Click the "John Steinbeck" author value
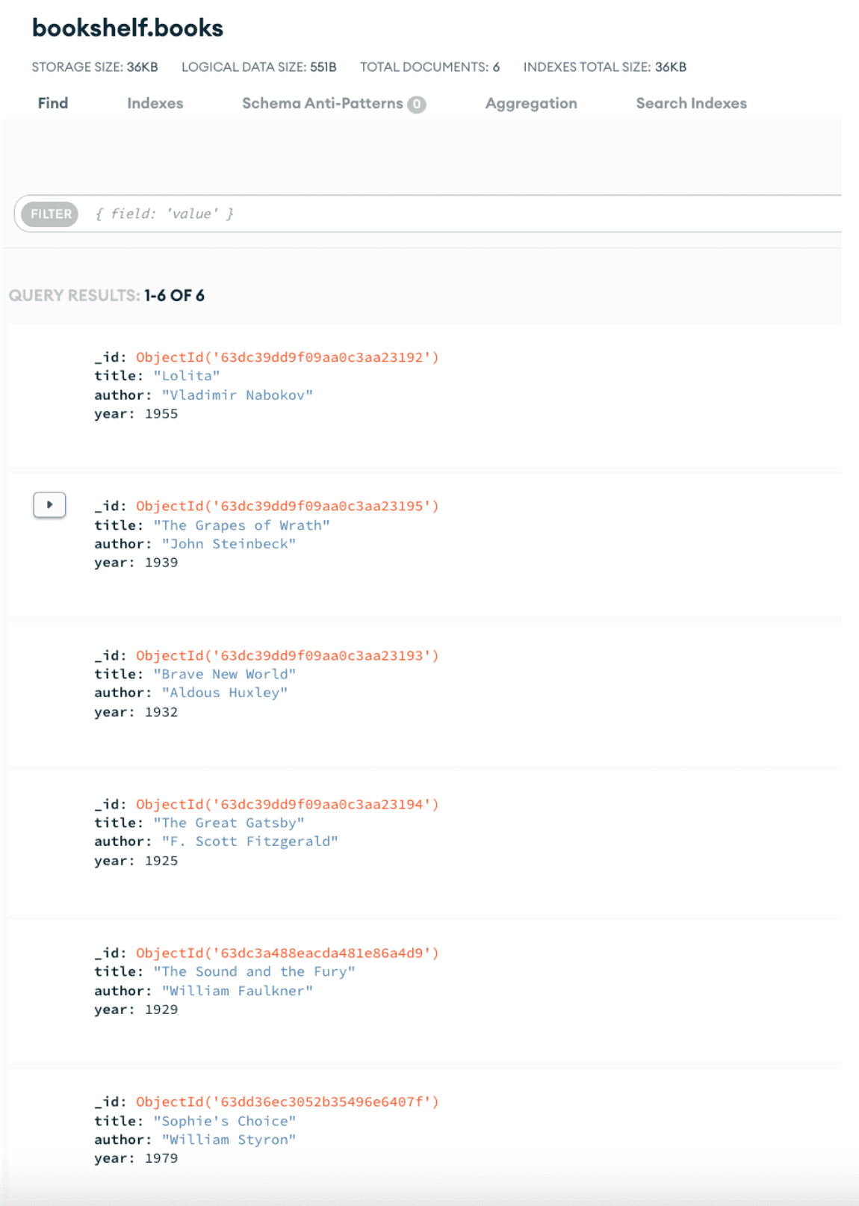Image resolution: width=859 pixels, height=1206 pixels. coord(229,544)
